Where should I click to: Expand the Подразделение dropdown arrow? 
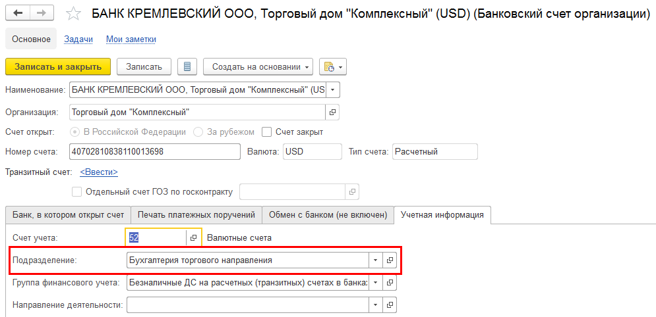point(374,260)
